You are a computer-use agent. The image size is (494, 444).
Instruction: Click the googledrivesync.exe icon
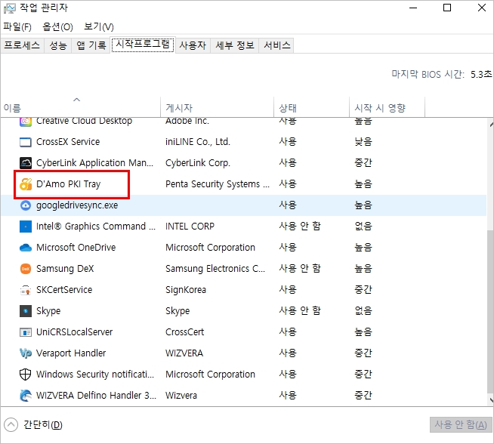(x=26, y=205)
